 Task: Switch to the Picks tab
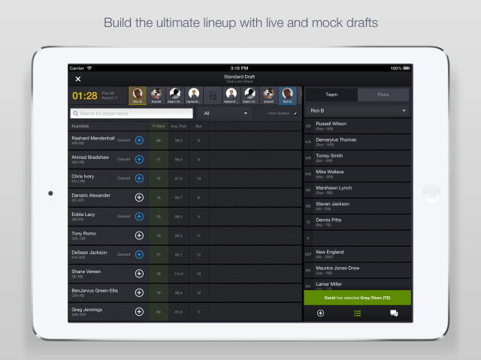point(383,94)
